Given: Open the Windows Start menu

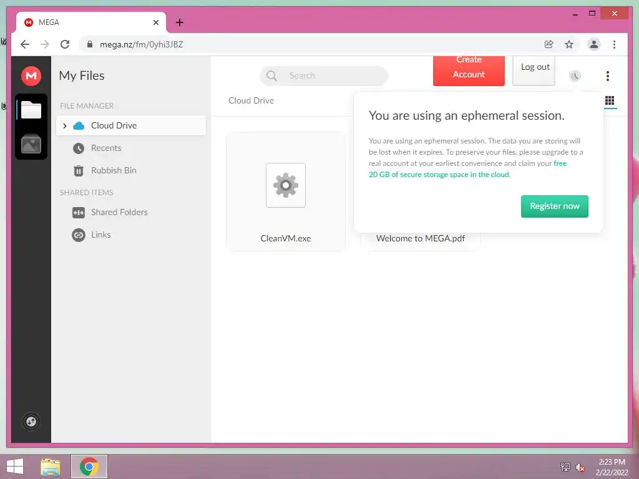Looking at the screenshot, I should pyautogui.click(x=15, y=467).
